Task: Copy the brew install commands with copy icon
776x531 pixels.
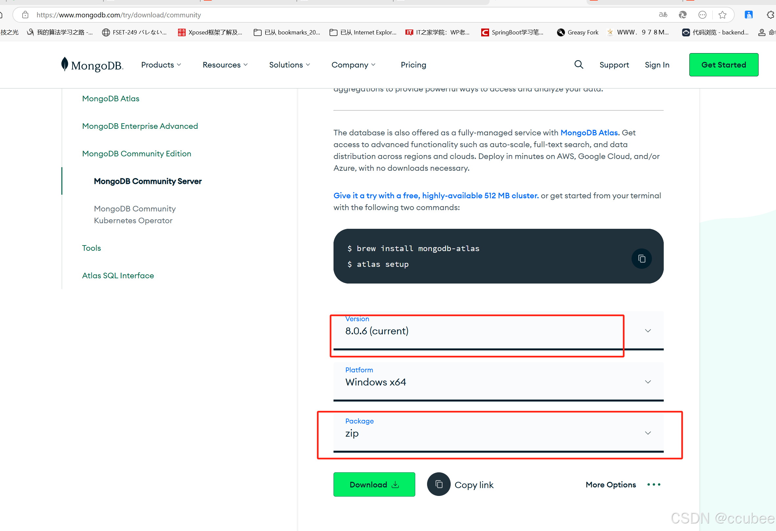Action: click(641, 259)
